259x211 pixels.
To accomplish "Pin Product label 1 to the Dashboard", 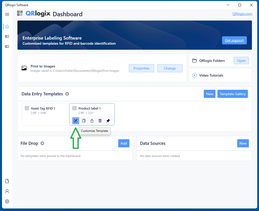I will (x=108, y=121).
